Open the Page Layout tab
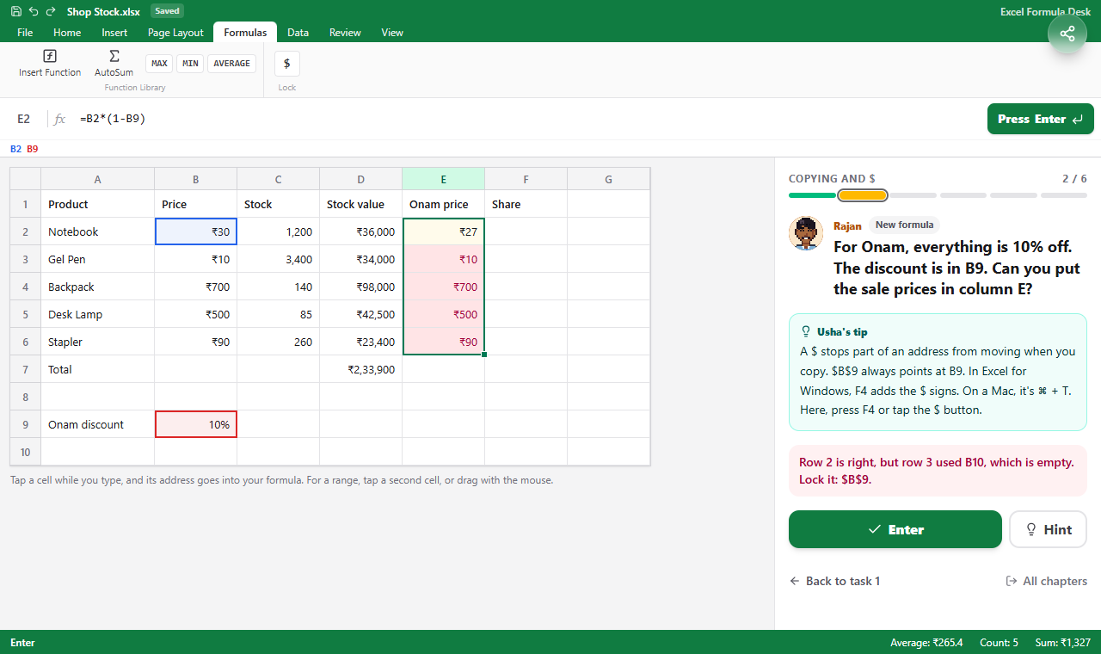 [175, 33]
